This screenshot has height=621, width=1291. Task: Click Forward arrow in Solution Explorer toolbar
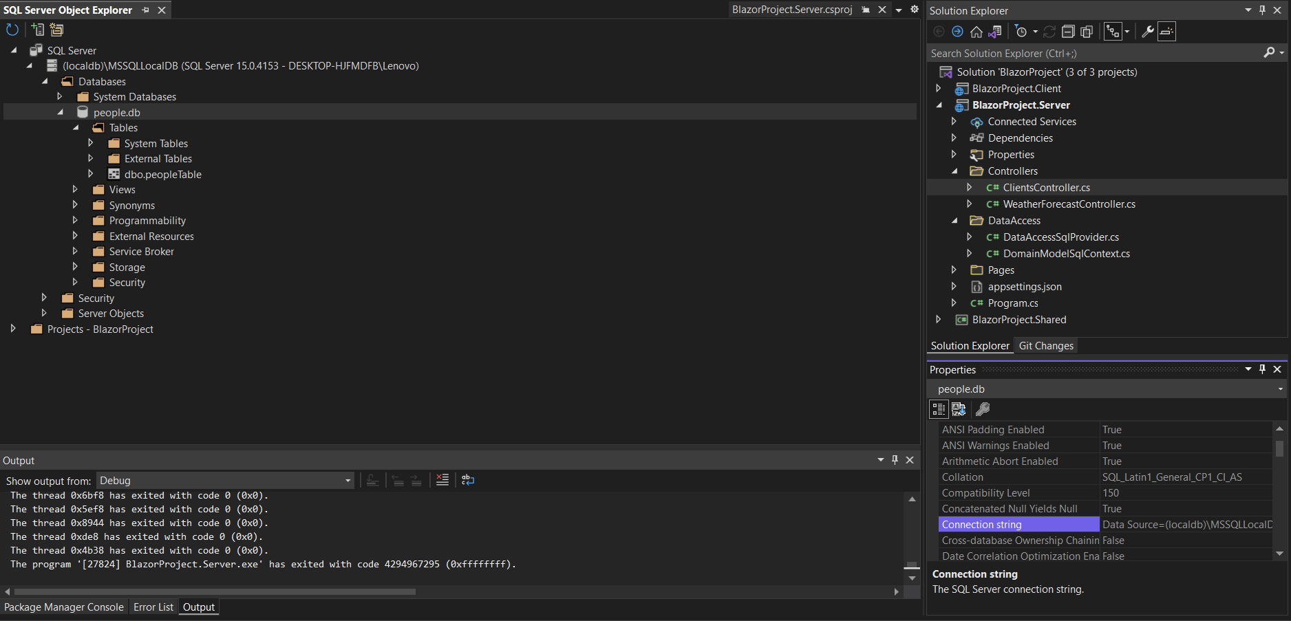coord(957,32)
